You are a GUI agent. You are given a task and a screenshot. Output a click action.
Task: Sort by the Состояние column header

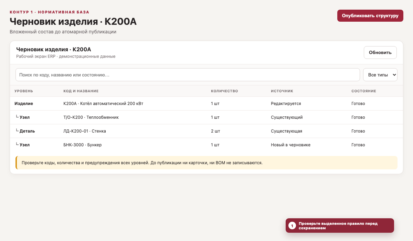364,91
